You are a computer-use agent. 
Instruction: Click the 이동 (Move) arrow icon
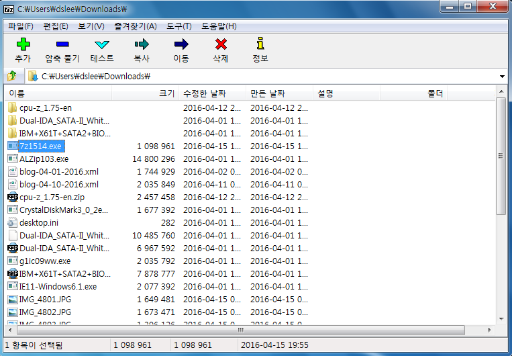(x=181, y=45)
